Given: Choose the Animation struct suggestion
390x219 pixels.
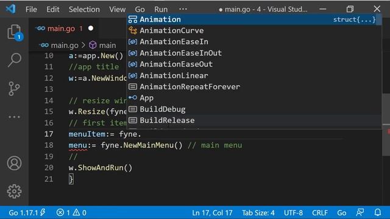Looking at the screenshot, I should [x=254, y=19].
